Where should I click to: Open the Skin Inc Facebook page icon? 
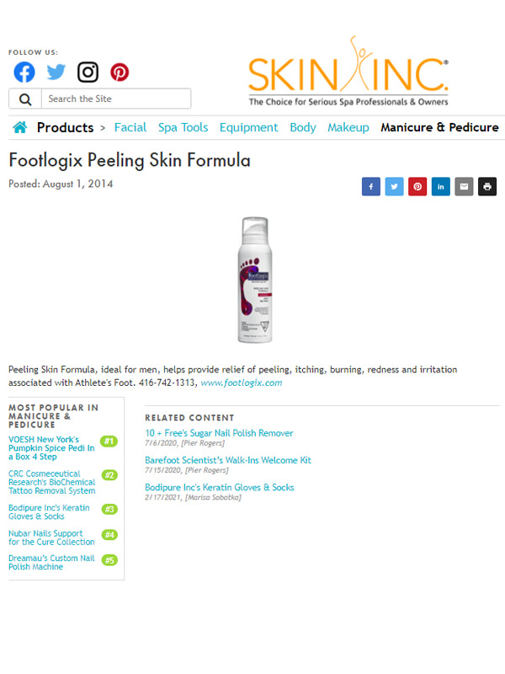(x=24, y=72)
